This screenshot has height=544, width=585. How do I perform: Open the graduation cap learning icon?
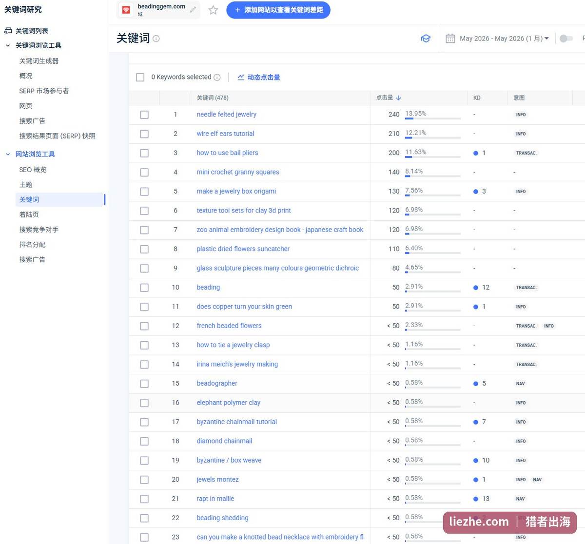point(426,39)
